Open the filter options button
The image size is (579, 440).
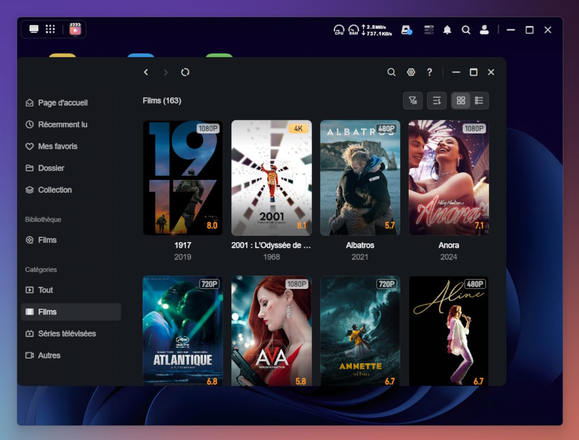413,101
